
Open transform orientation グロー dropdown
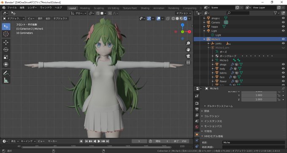pos(79,13)
